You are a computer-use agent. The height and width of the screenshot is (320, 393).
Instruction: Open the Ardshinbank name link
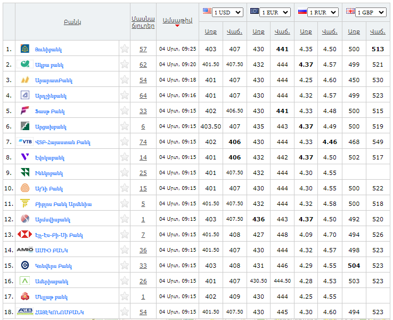pyautogui.click(x=51, y=96)
